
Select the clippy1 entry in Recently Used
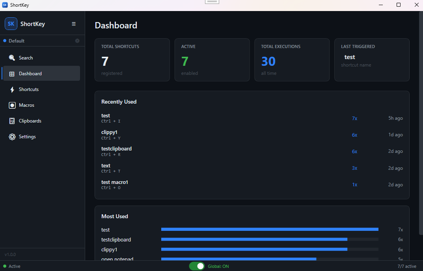click(x=109, y=134)
